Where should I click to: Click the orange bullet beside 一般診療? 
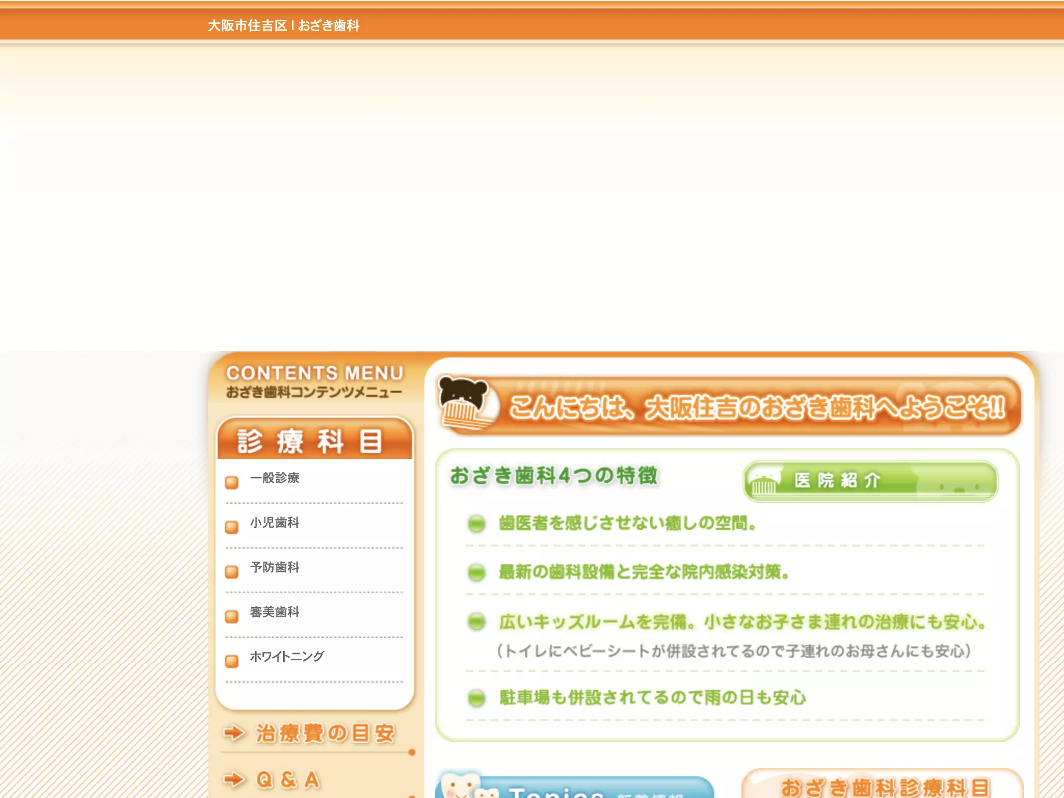click(232, 483)
